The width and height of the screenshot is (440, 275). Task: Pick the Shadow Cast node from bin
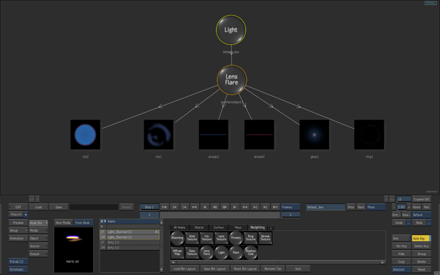pos(251,252)
